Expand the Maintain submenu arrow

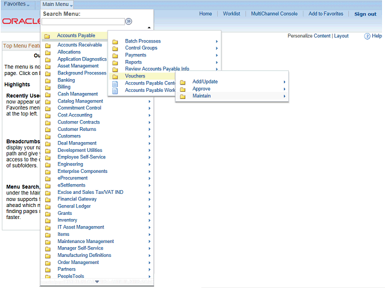click(x=285, y=96)
